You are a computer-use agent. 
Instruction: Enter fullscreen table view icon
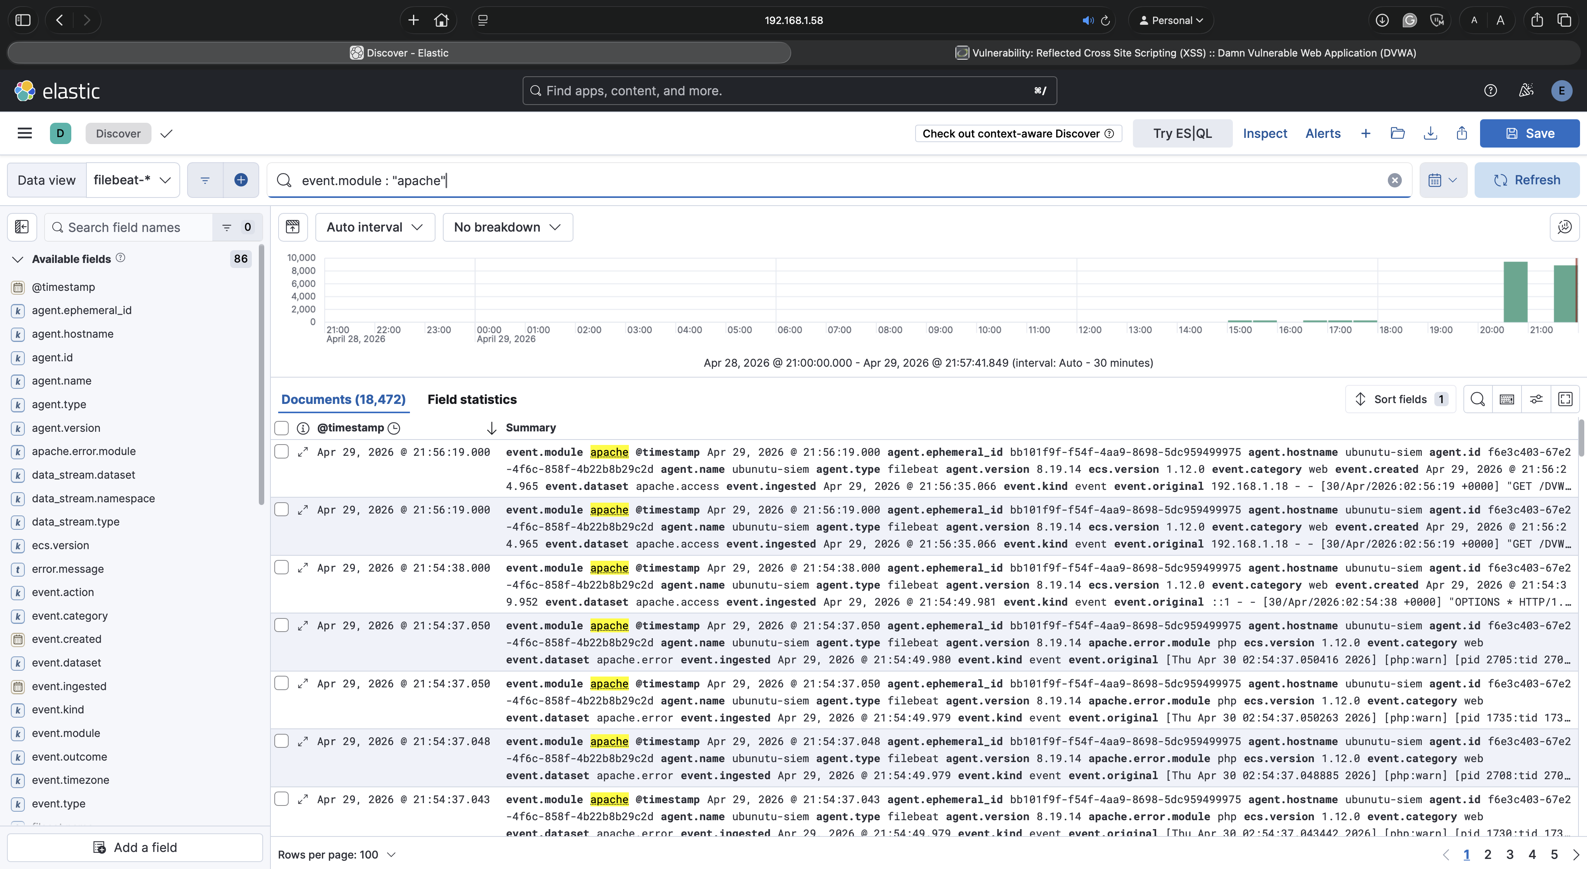[1565, 399]
